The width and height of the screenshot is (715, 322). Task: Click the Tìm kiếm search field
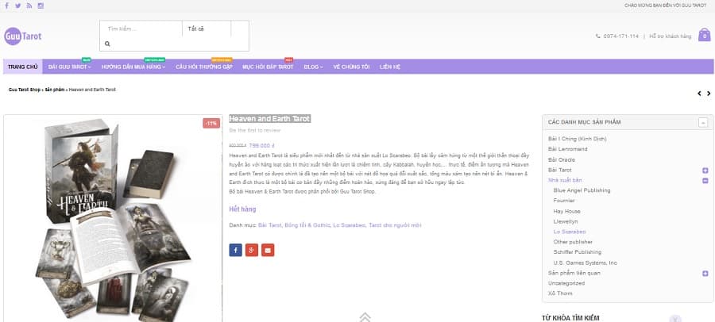point(141,29)
